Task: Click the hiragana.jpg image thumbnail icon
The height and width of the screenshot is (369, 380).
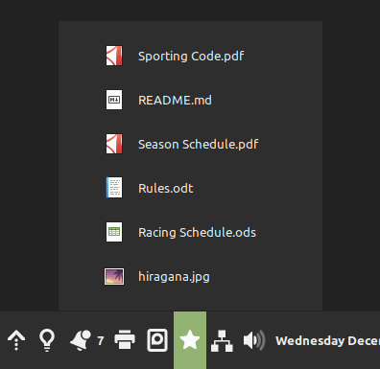Action: [x=114, y=276]
